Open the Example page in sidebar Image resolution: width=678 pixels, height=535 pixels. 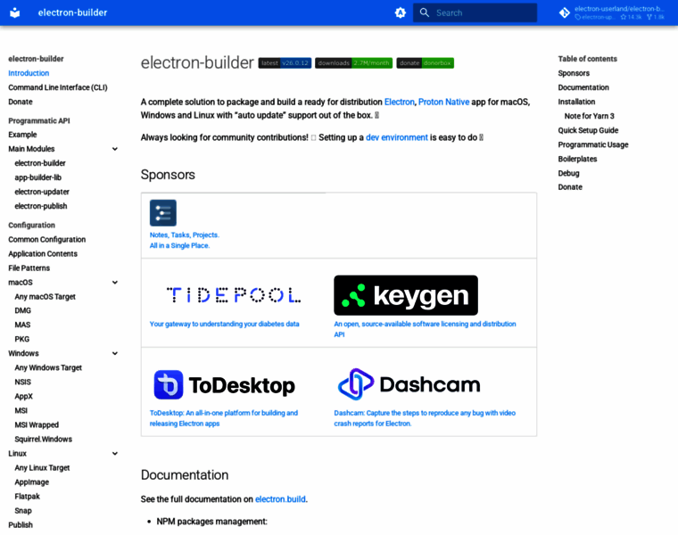click(22, 135)
